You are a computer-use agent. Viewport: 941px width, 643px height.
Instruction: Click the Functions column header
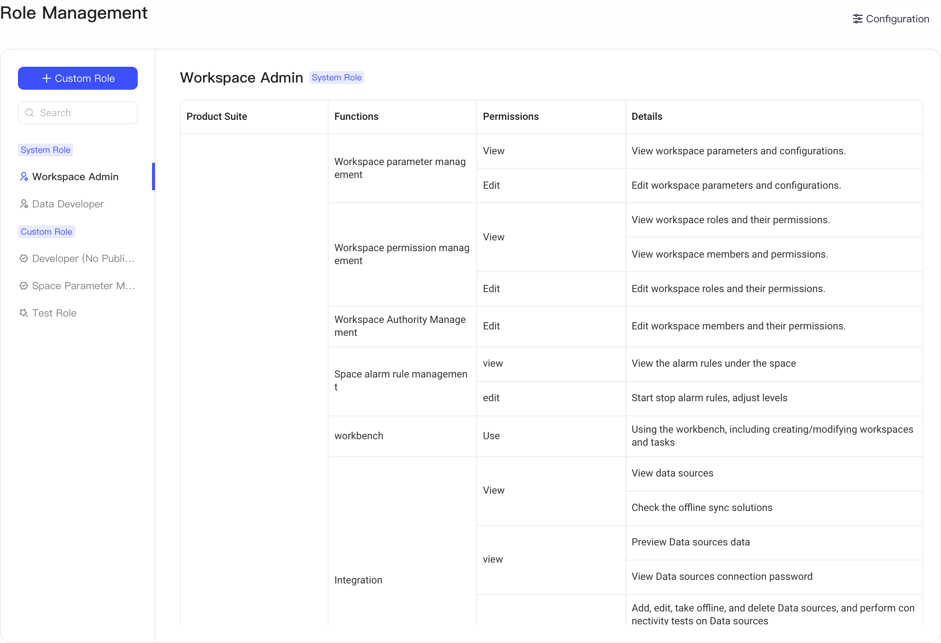coord(402,117)
